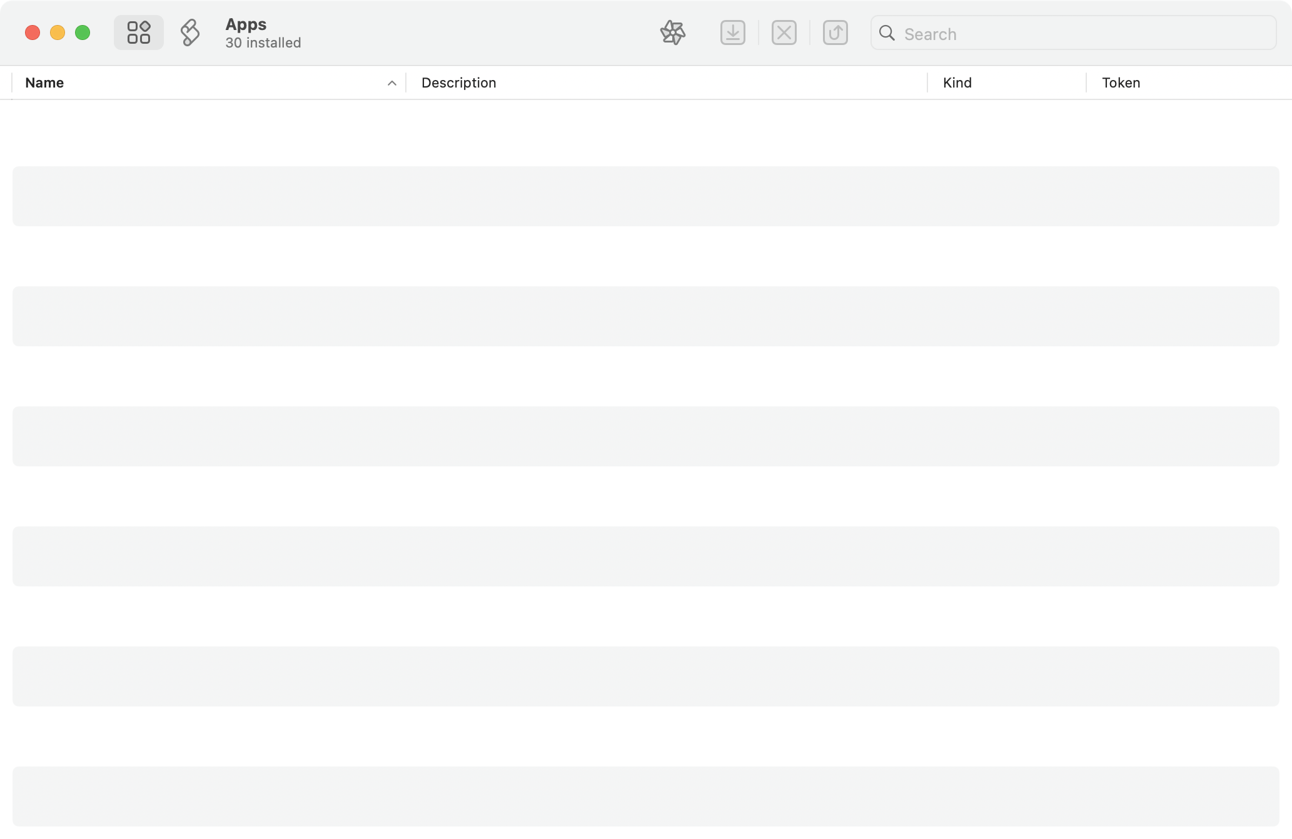The height and width of the screenshot is (839, 1292).
Task: Click the uninstall/remove X icon
Action: (x=784, y=32)
